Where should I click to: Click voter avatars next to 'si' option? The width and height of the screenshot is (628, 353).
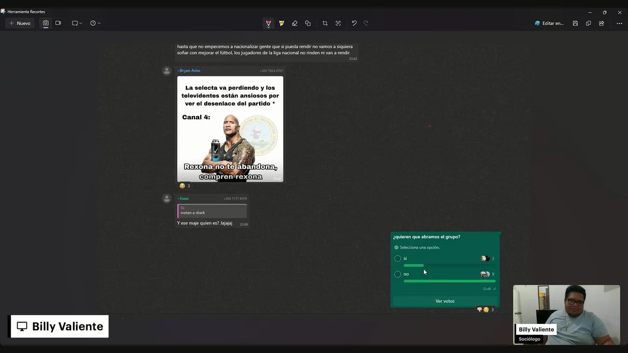click(x=485, y=258)
